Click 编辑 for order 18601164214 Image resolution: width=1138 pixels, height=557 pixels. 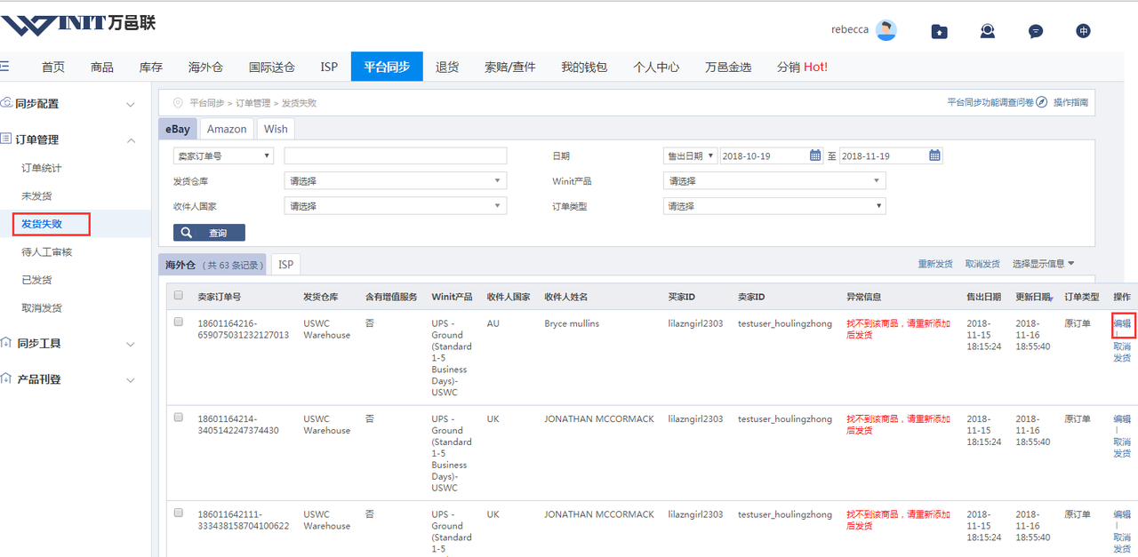[1122, 418]
